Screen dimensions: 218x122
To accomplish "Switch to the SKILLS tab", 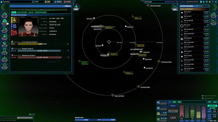I will pyautogui.click(x=31, y=12).
